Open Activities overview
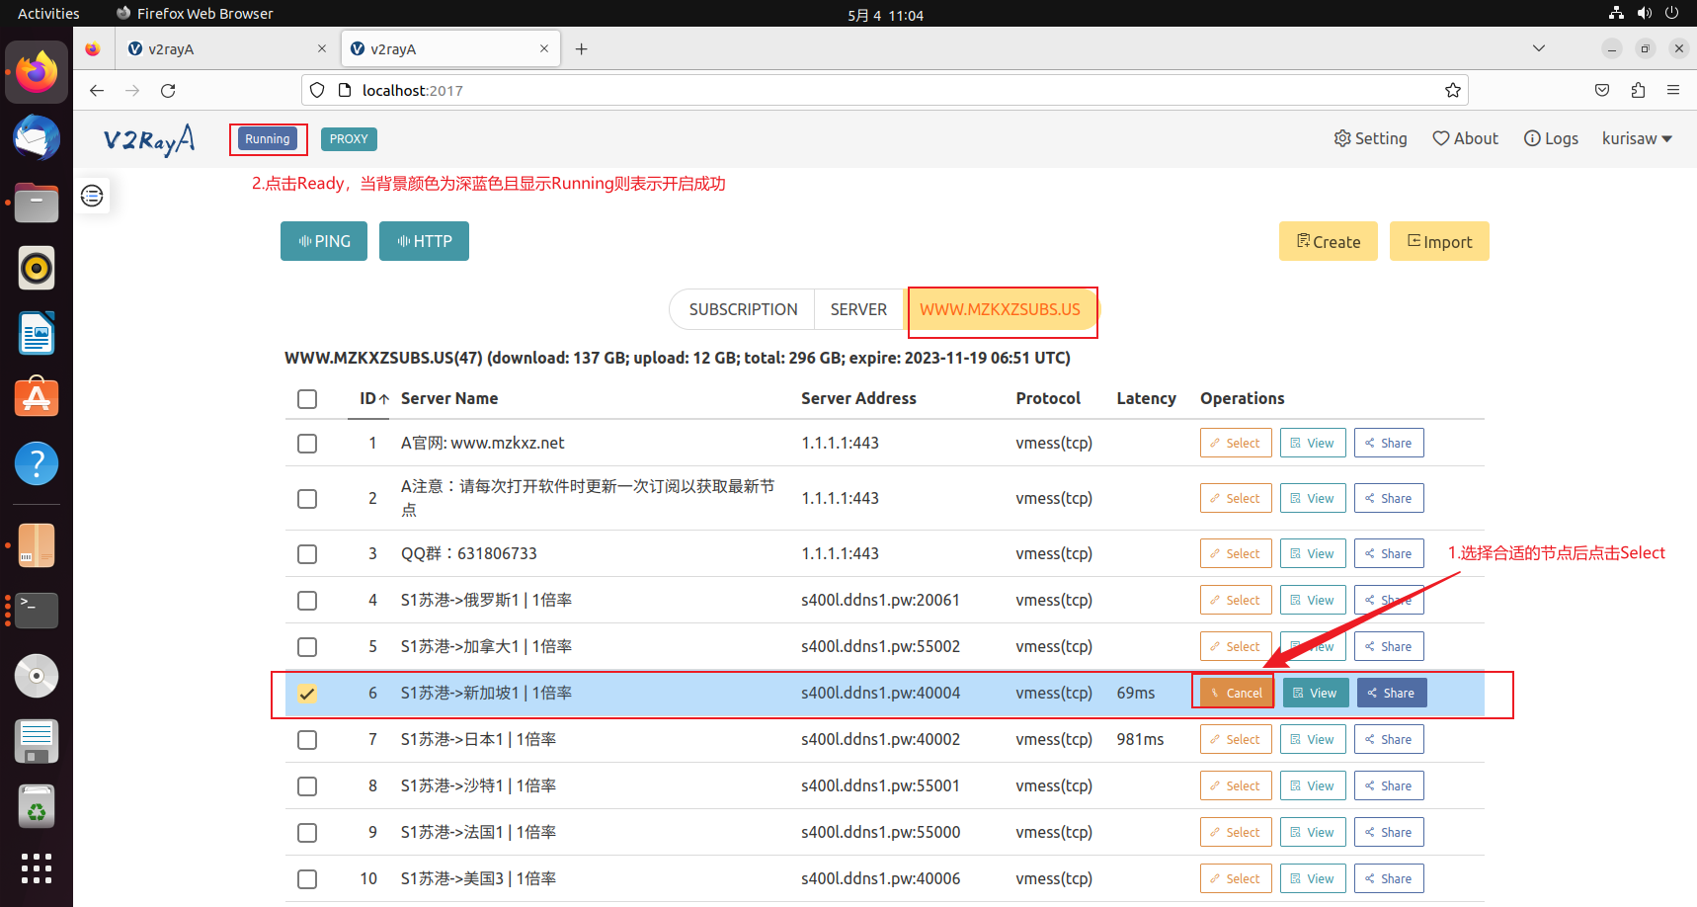Image resolution: width=1697 pixels, height=907 pixels. pos(48,14)
